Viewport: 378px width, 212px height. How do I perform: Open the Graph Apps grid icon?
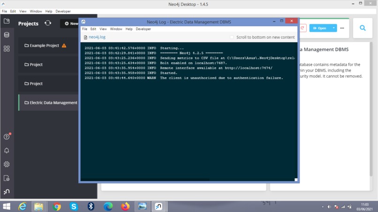(7, 49)
